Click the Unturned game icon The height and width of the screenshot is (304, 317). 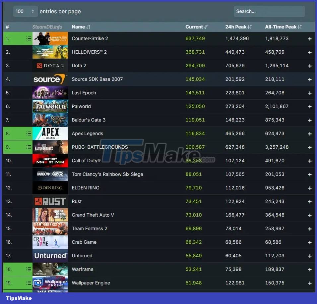click(x=50, y=256)
